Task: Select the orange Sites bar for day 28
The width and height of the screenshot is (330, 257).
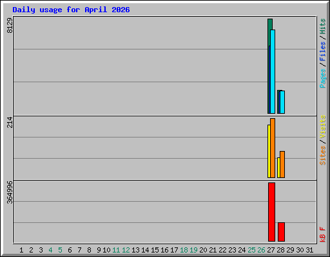Action: (282, 164)
